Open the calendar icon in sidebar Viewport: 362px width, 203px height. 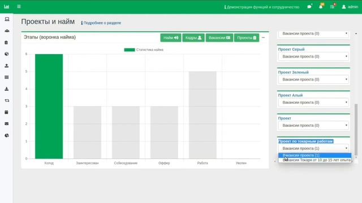coord(6,112)
